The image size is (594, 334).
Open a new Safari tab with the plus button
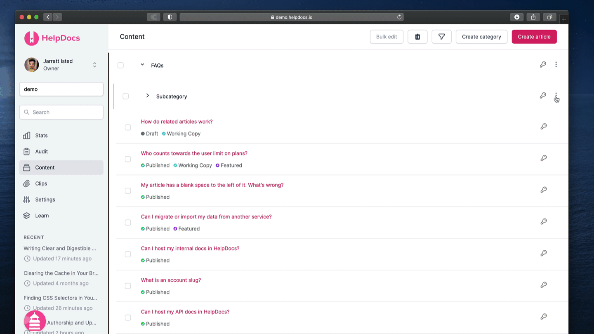click(x=564, y=19)
